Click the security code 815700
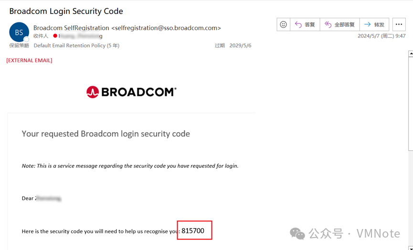This screenshot has height=250, width=413. 193,231
